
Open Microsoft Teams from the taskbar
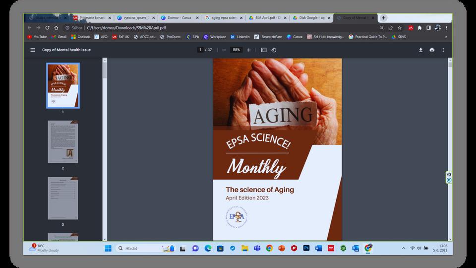257,248
